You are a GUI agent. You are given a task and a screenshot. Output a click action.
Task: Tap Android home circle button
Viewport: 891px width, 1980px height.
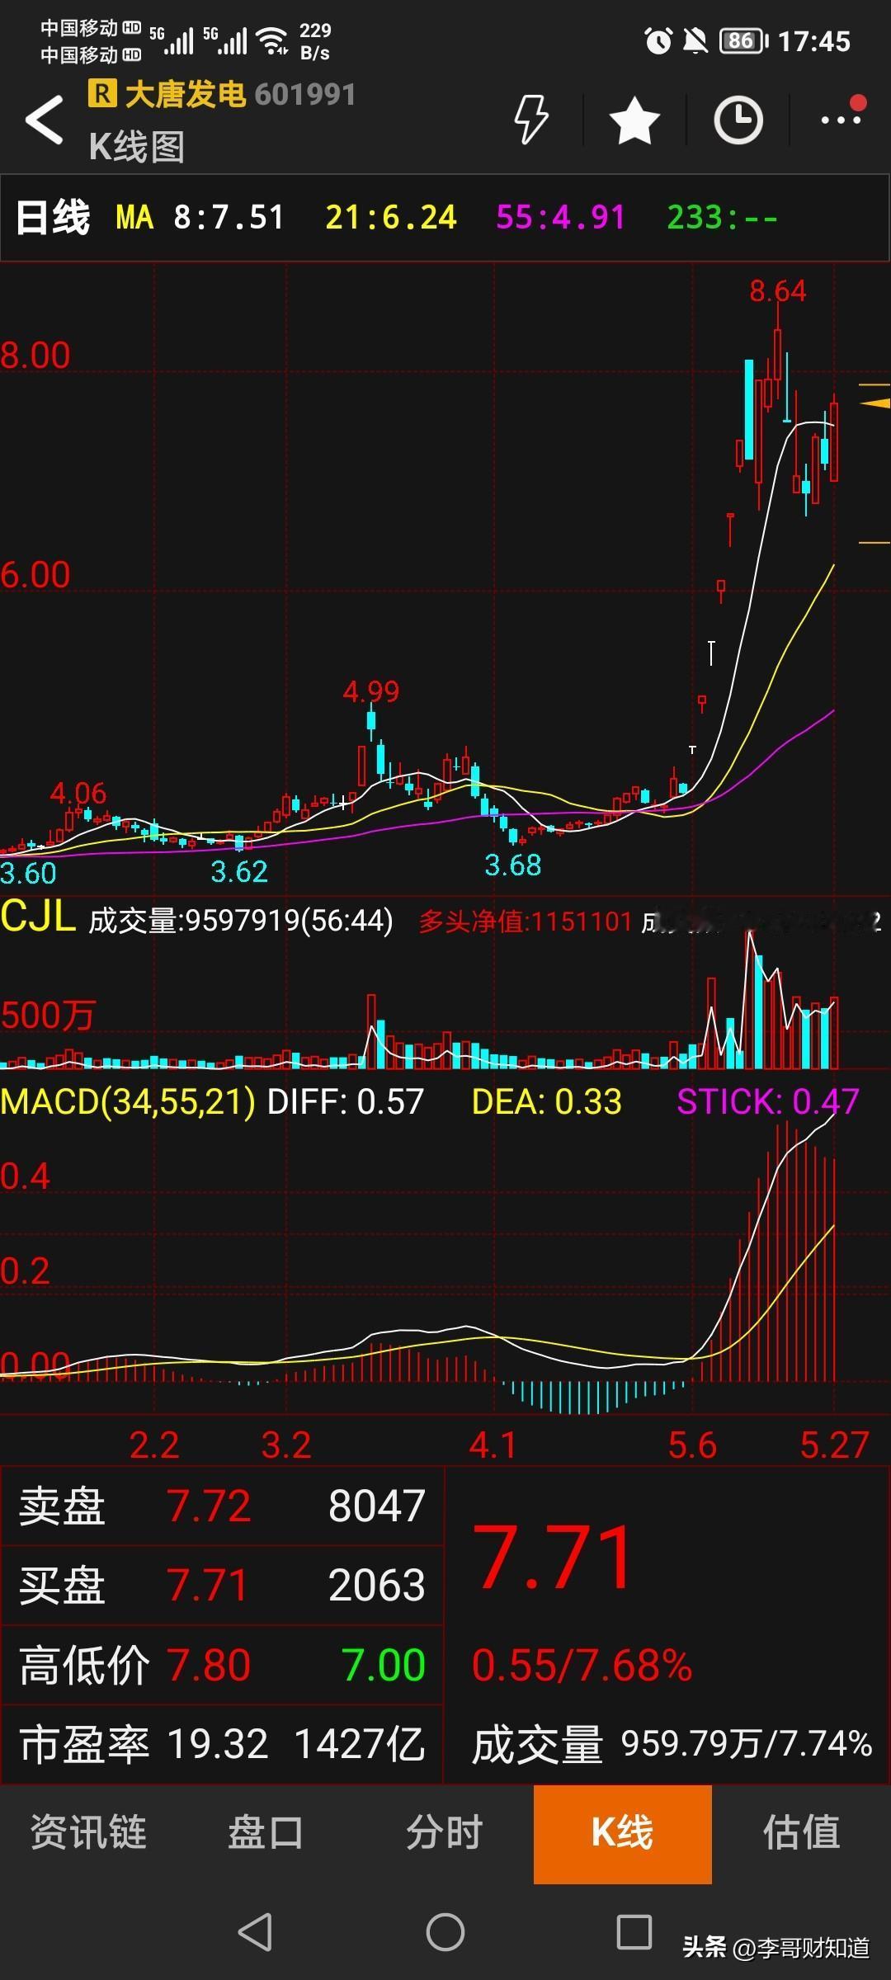[445, 1931]
